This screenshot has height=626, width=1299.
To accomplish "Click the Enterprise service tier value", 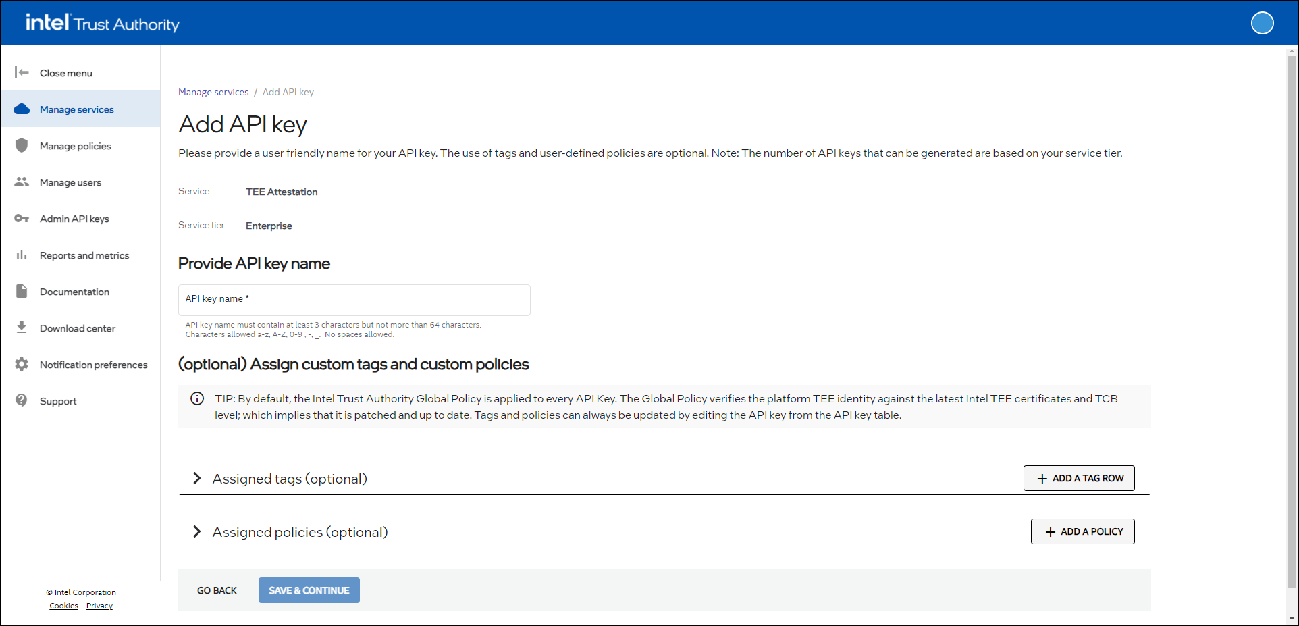I will (x=269, y=226).
